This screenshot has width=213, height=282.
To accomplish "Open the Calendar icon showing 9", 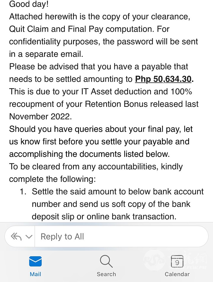I will [x=177, y=261].
